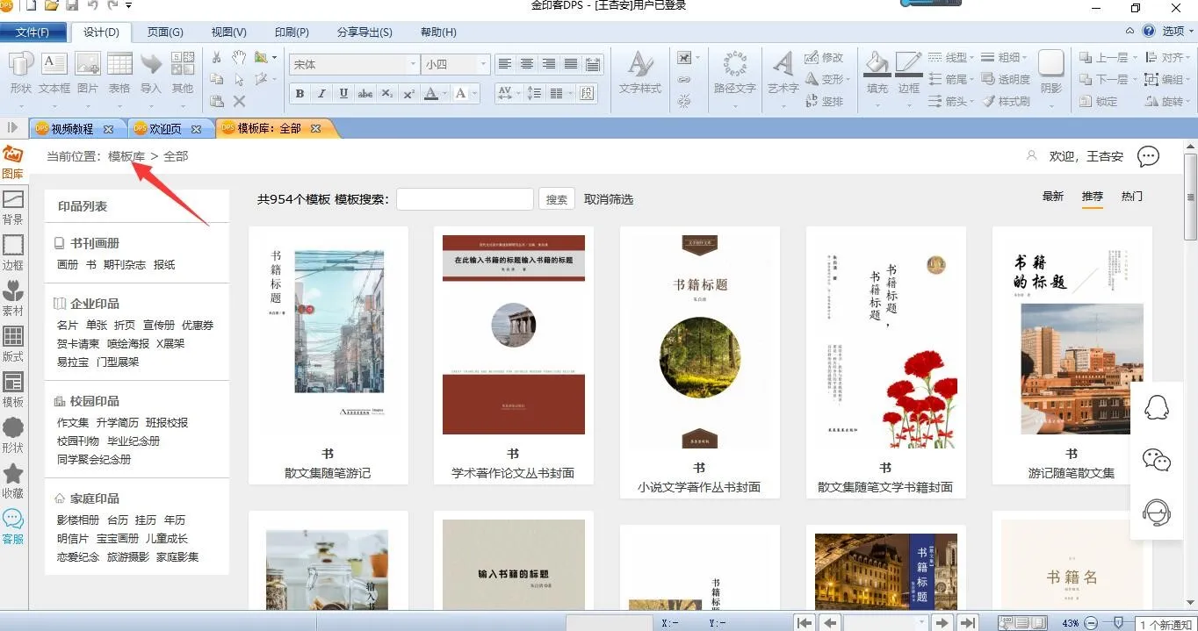Toggle bold text formatting
The width and height of the screenshot is (1198, 631).
tap(299, 93)
